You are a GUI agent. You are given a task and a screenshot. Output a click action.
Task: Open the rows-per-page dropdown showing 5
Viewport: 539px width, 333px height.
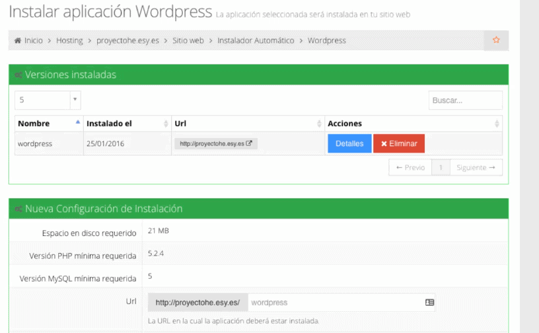48,100
